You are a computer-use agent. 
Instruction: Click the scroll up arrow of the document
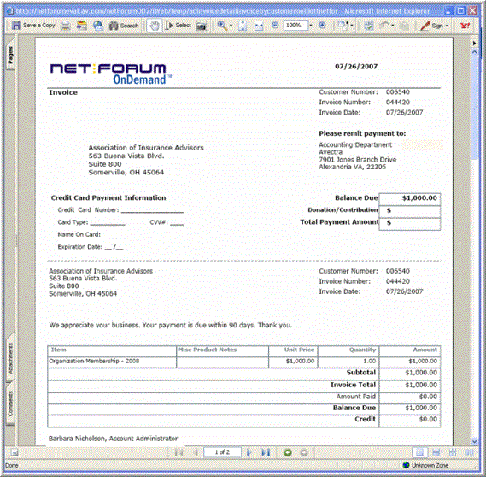pyautogui.click(x=475, y=52)
